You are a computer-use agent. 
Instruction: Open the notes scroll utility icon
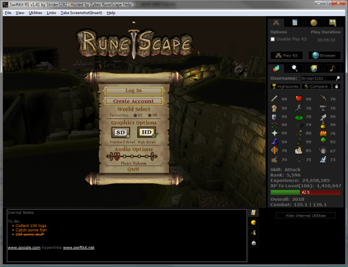253,212
